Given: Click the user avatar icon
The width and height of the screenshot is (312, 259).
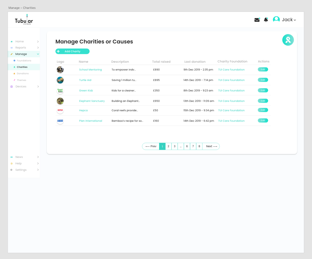Looking at the screenshot, I should tap(276, 20).
